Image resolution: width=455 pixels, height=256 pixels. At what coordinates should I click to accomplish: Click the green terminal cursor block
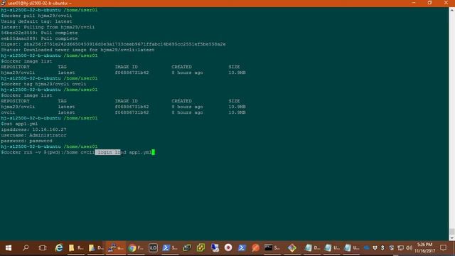(x=154, y=152)
